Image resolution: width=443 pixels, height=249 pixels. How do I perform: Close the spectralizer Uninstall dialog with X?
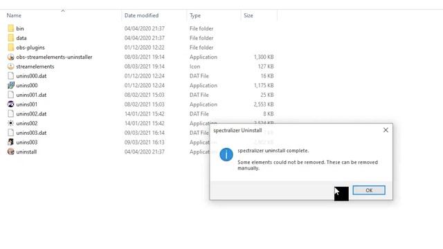point(386,130)
